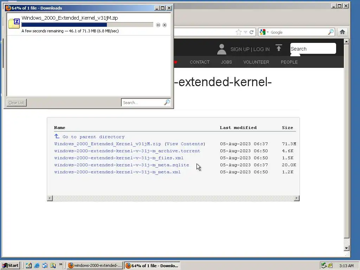Open the _meta.sqlite file link
Viewport: 360px width, 270px height.
click(x=122, y=165)
